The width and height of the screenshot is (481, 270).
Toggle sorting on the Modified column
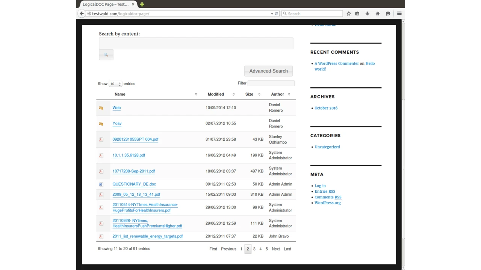coord(233,94)
